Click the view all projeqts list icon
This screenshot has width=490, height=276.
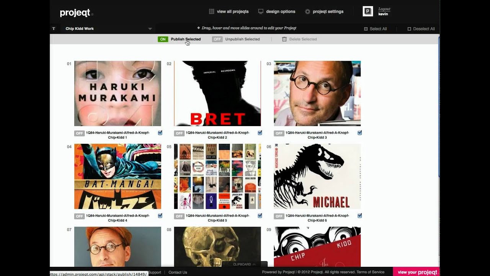211,11
